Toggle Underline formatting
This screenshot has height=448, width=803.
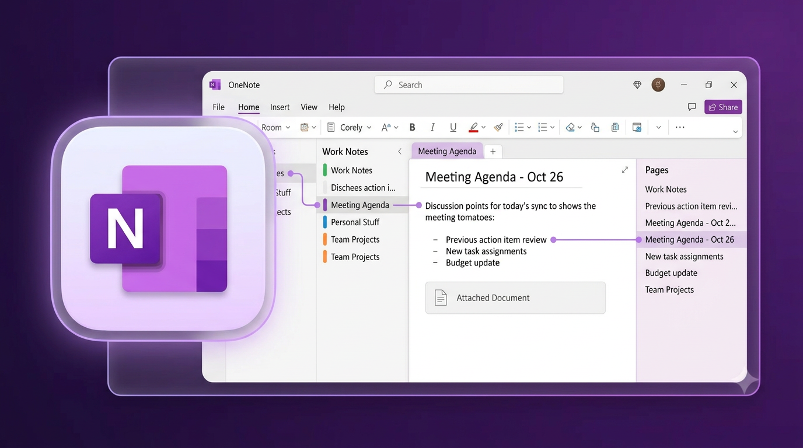(453, 127)
